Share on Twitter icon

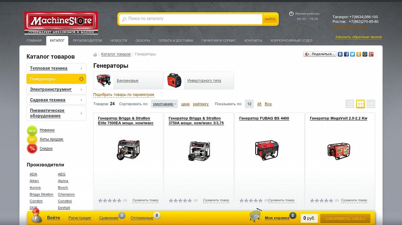pyautogui.click(x=353, y=54)
